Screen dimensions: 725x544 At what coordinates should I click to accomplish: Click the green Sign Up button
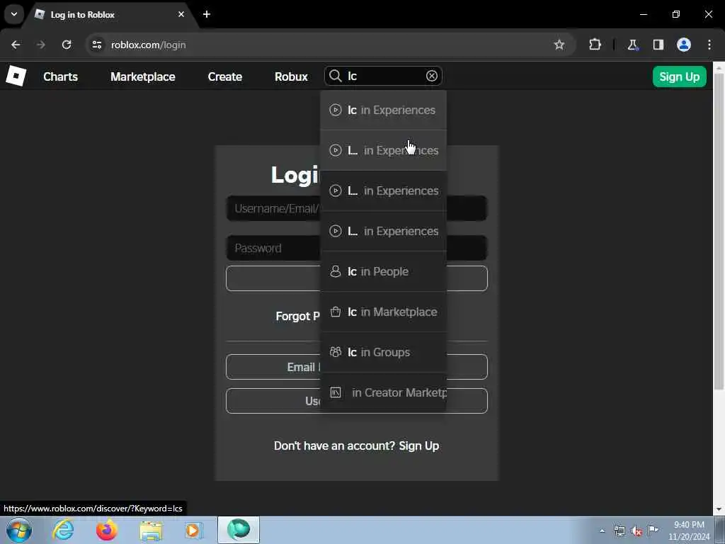click(679, 76)
